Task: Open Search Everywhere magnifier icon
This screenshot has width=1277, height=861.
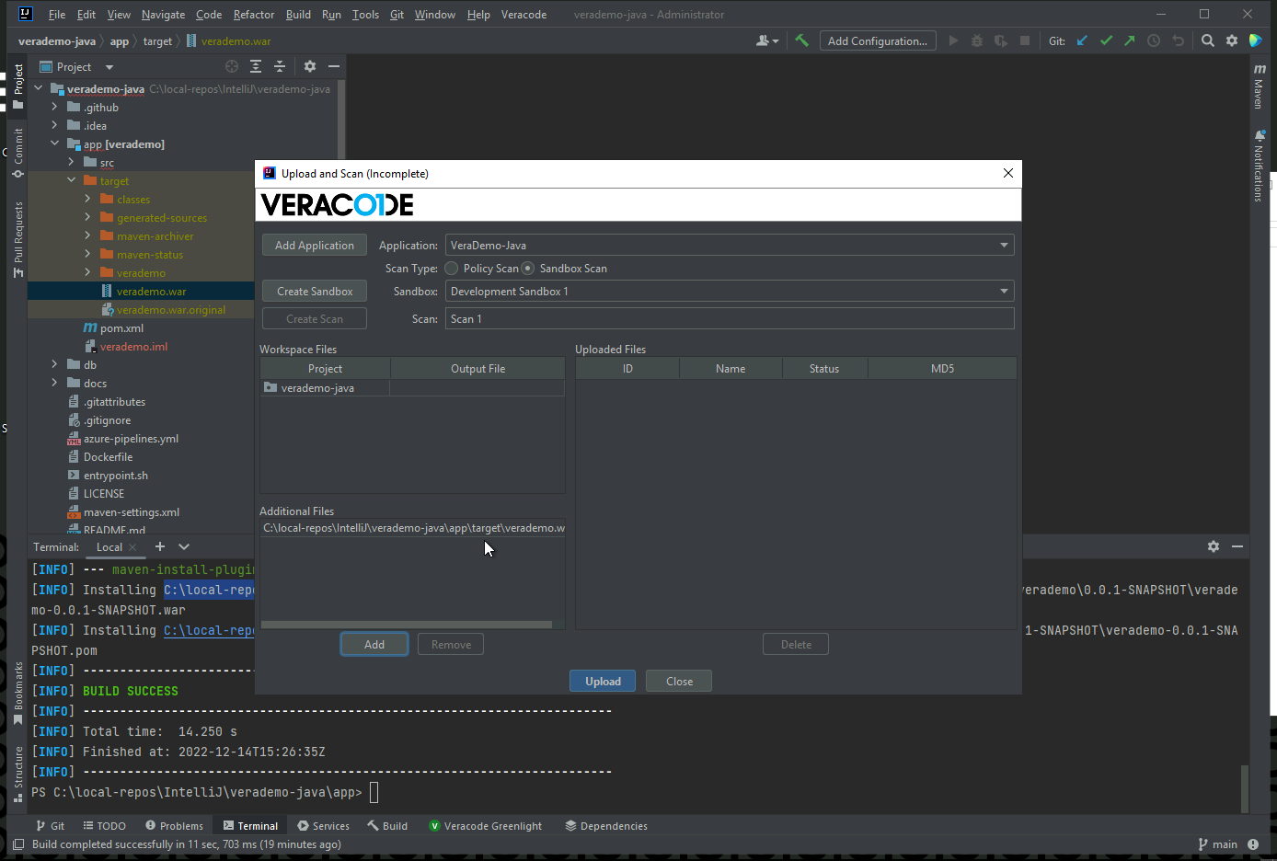Action: 1208,40
